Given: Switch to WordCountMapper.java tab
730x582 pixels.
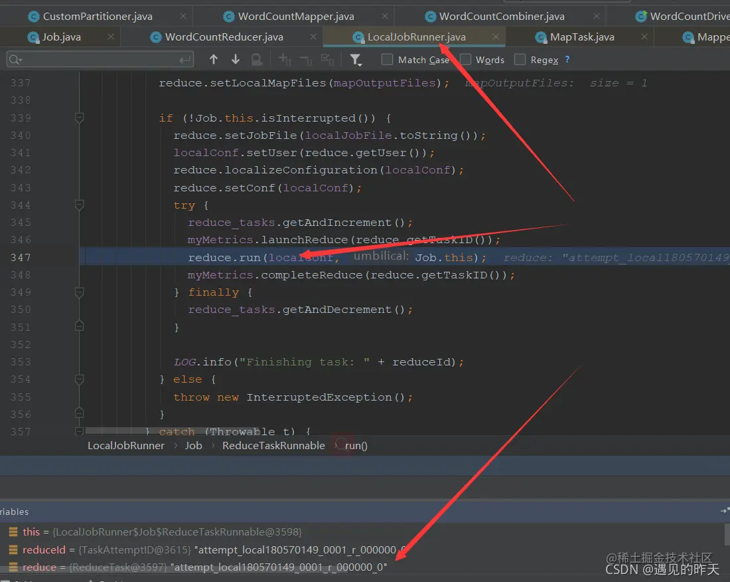Looking at the screenshot, I should (x=295, y=17).
